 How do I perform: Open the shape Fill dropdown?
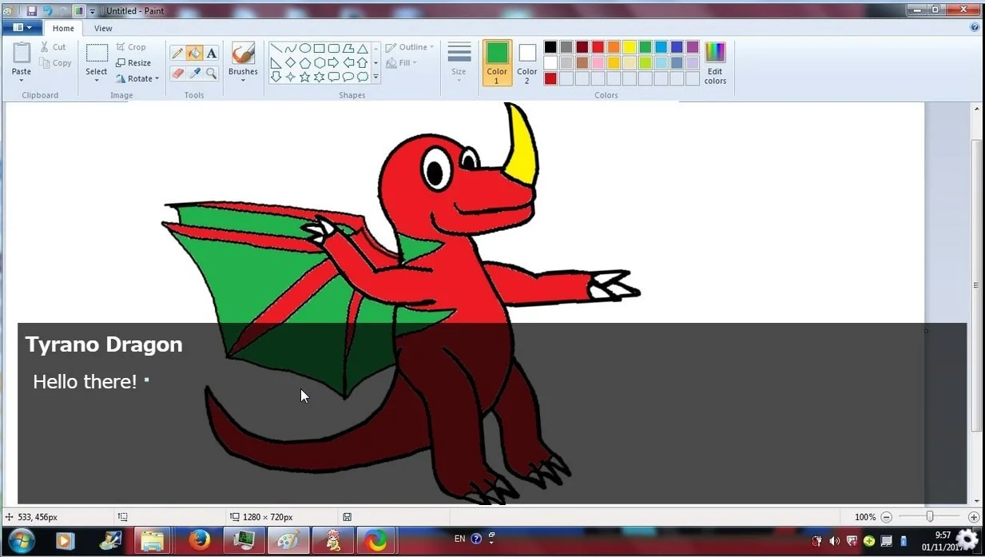[402, 63]
